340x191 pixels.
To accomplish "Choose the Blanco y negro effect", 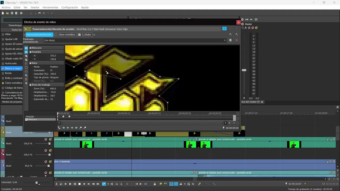I will 13,68.
